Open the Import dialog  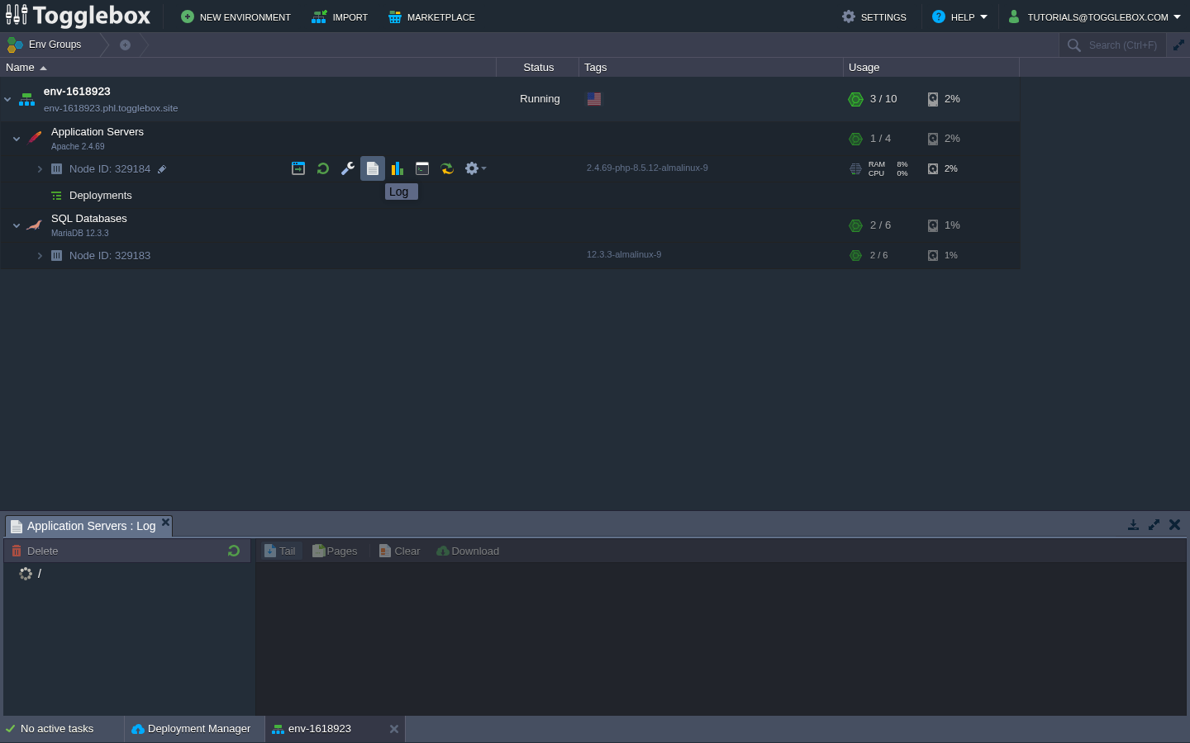tap(340, 17)
